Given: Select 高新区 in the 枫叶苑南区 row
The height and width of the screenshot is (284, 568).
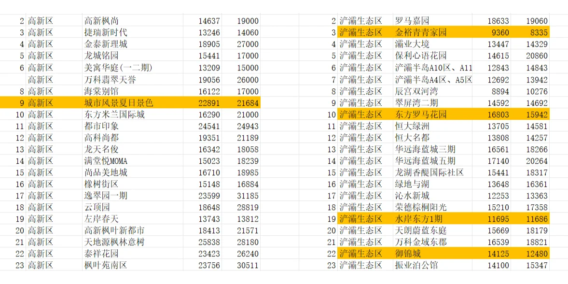Looking at the screenshot, I should [x=40, y=265].
